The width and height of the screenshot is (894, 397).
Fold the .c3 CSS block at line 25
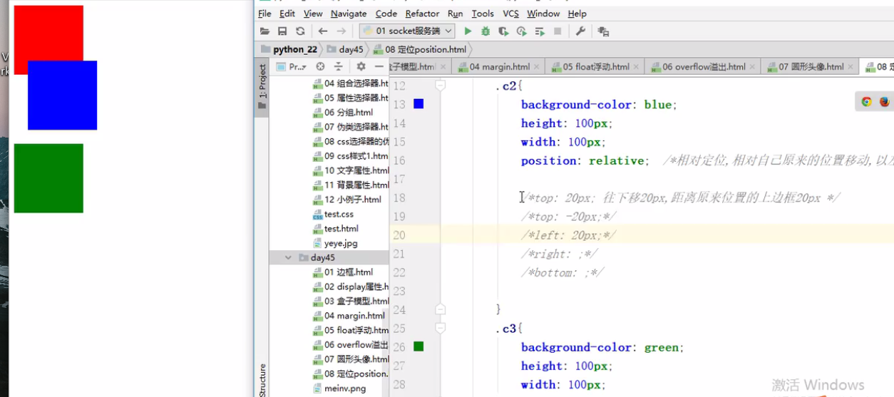point(440,328)
